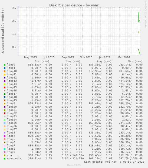Select the 'loop11' legend label
Image resolution: width=148 pixels, height=168 pixels.
click(12, 74)
